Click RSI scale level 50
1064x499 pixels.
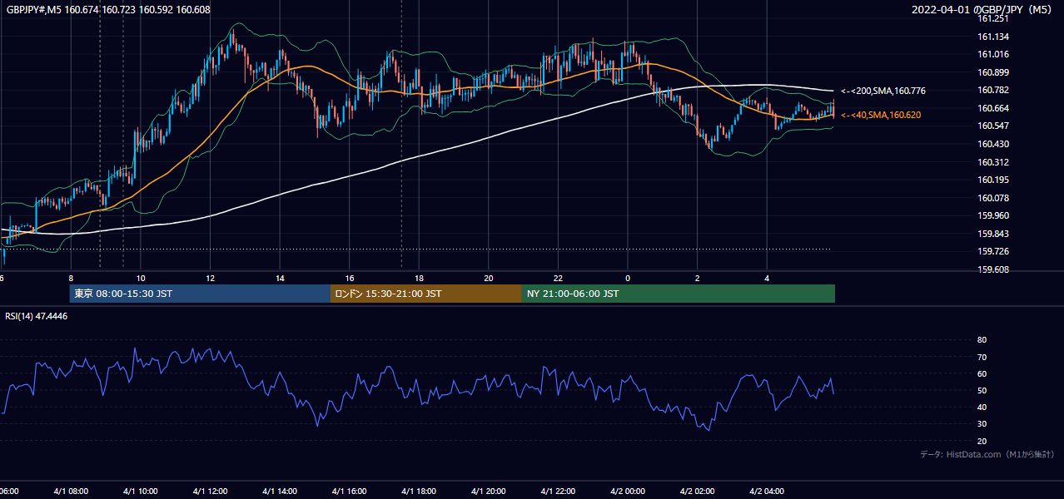[x=982, y=390]
